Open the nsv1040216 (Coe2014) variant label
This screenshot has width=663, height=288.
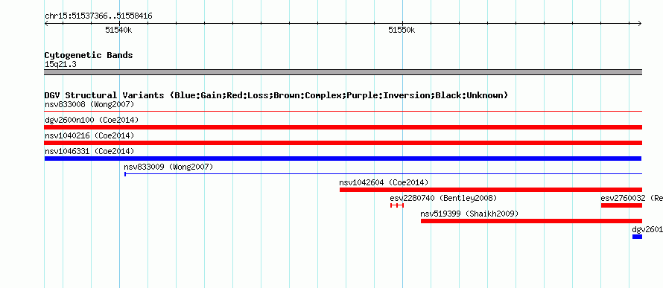click(89, 135)
